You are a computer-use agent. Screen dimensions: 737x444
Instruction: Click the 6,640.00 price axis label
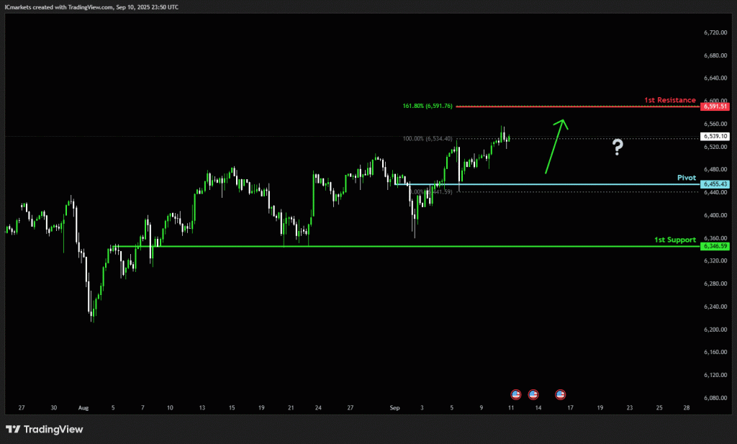pos(715,78)
